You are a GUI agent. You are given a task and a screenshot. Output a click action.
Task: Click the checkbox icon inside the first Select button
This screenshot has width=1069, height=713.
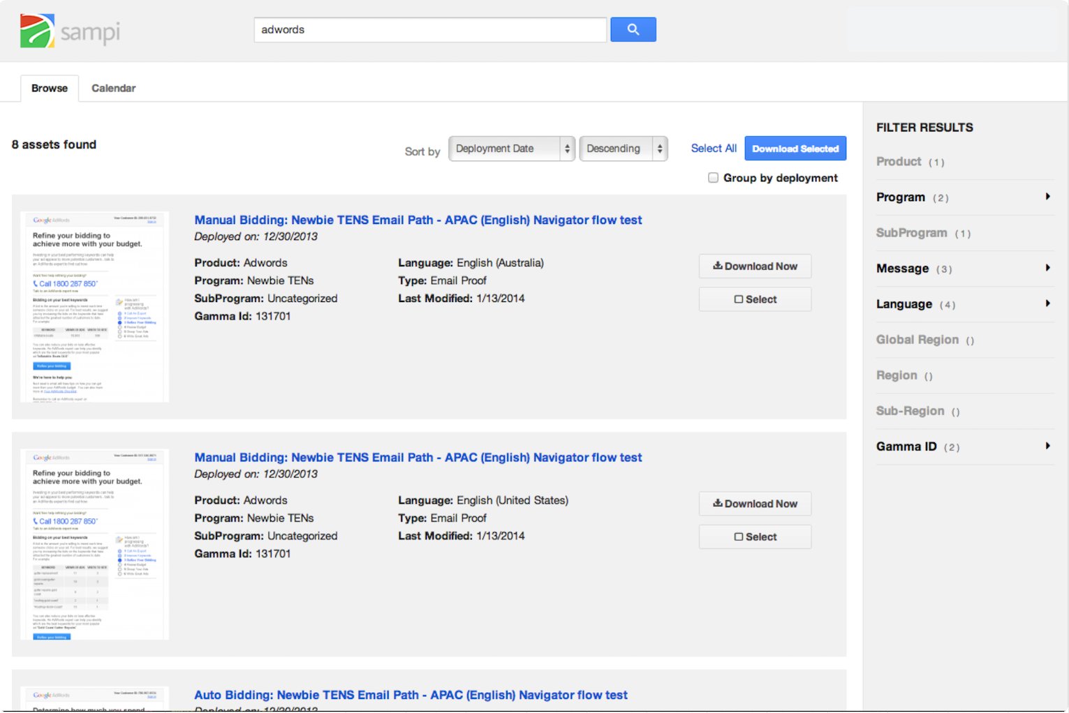pyautogui.click(x=739, y=299)
